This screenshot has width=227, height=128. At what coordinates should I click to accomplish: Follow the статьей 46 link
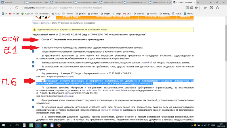pos(146,63)
